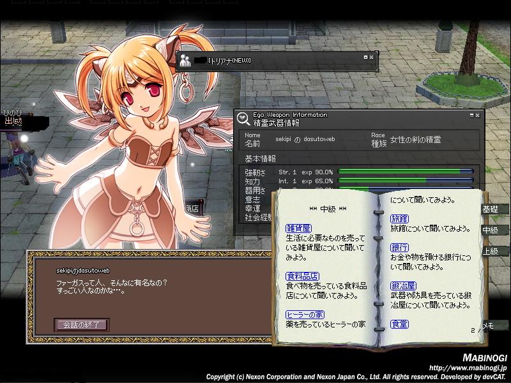Viewport: 511px width, 383px height.
Task: Click the 基本情報 section heading
Action: pyautogui.click(x=260, y=158)
